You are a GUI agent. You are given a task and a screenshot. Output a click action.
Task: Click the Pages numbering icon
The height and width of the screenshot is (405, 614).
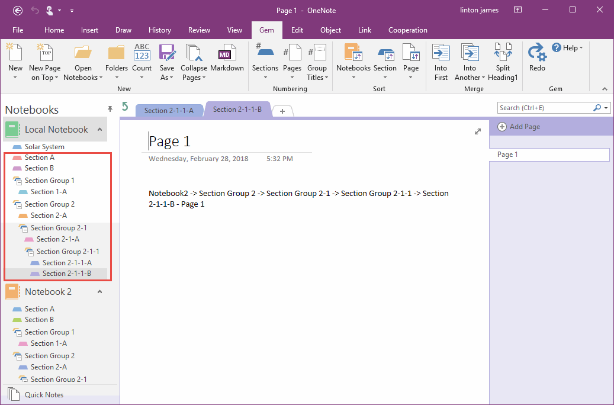click(x=292, y=53)
